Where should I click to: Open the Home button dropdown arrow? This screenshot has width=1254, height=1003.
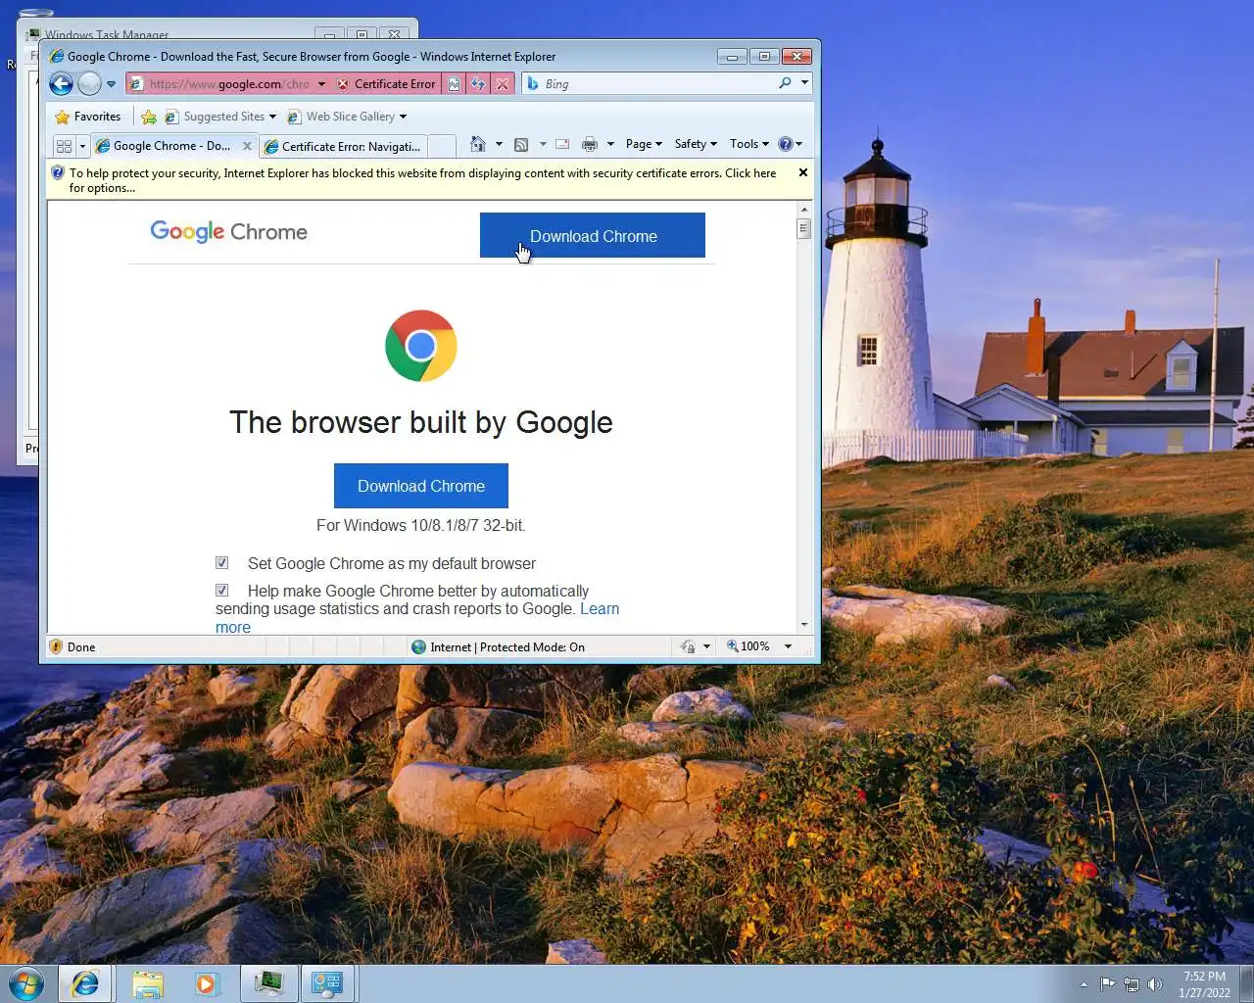tap(499, 144)
